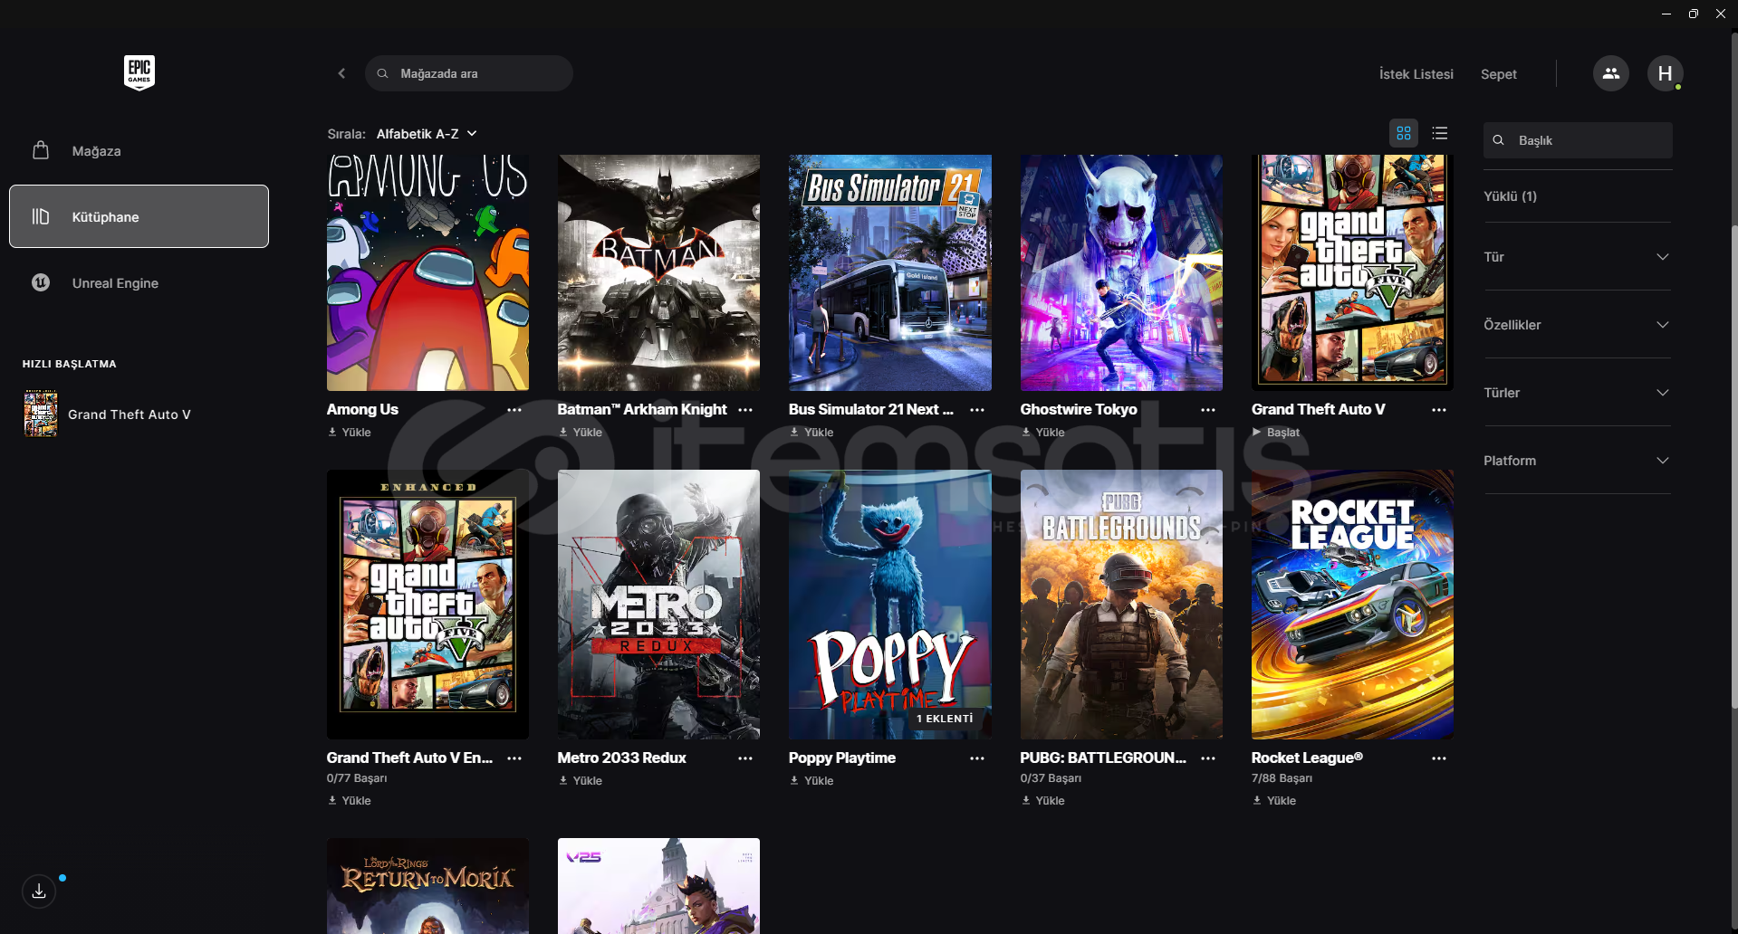Click the Epic Games logo
The height and width of the screenshot is (934, 1738).
tap(139, 72)
